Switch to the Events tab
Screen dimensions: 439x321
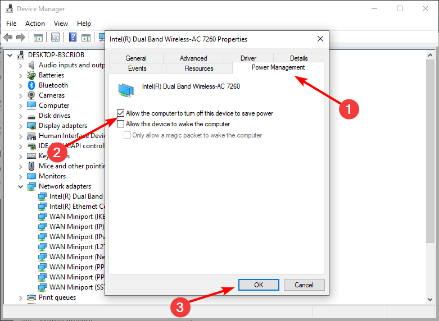click(x=137, y=68)
